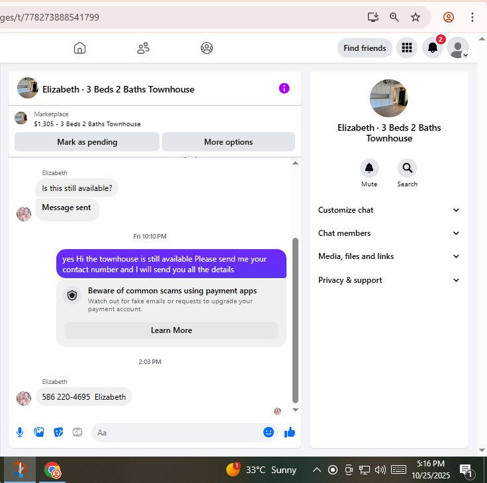Open the sticker picker icon
Screen dimensions: 487x483
(x=58, y=432)
